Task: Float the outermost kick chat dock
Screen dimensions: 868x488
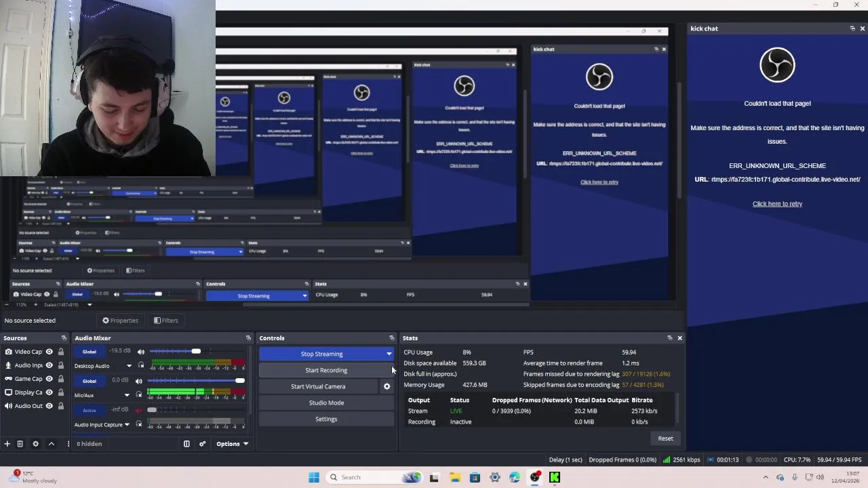Action: pos(852,28)
